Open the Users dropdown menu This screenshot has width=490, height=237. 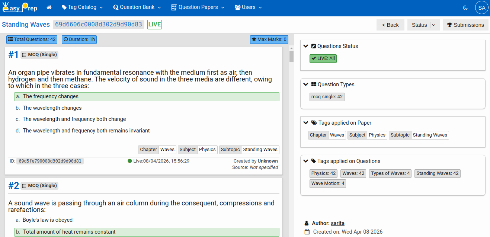coord(248,7)
